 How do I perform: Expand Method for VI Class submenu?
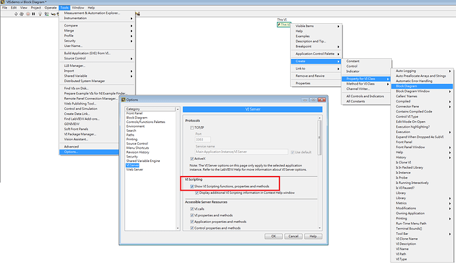[366, 84]
